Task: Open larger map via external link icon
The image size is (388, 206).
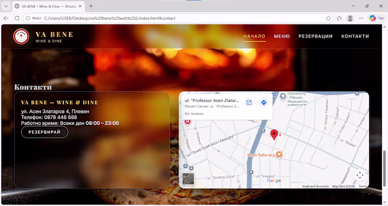Action: coord(249,102)
